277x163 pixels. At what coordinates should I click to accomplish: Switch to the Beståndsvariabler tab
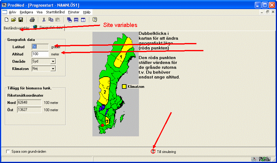[x=16, y=28]
